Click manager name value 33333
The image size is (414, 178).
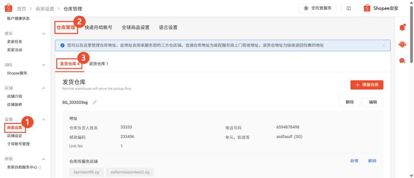coord(126,127)
